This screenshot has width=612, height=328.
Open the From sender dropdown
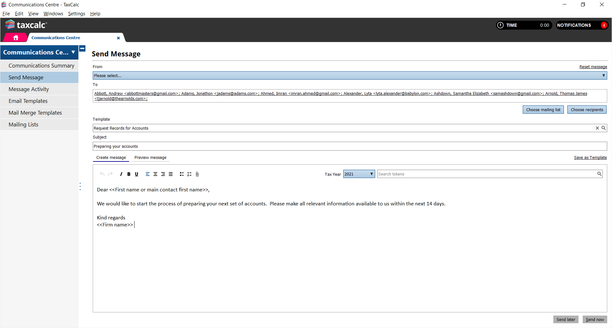click(x=350, y=75)
